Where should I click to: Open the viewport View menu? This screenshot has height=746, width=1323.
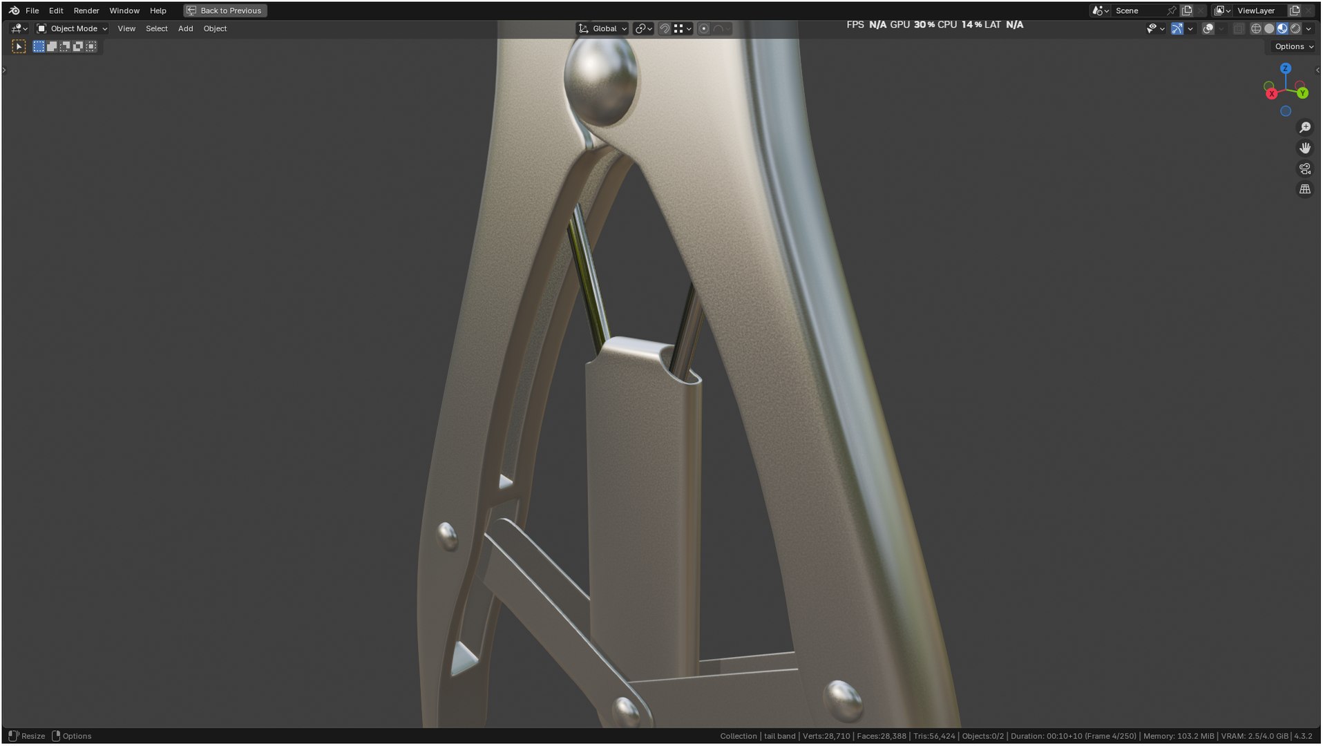click(126, 28)
